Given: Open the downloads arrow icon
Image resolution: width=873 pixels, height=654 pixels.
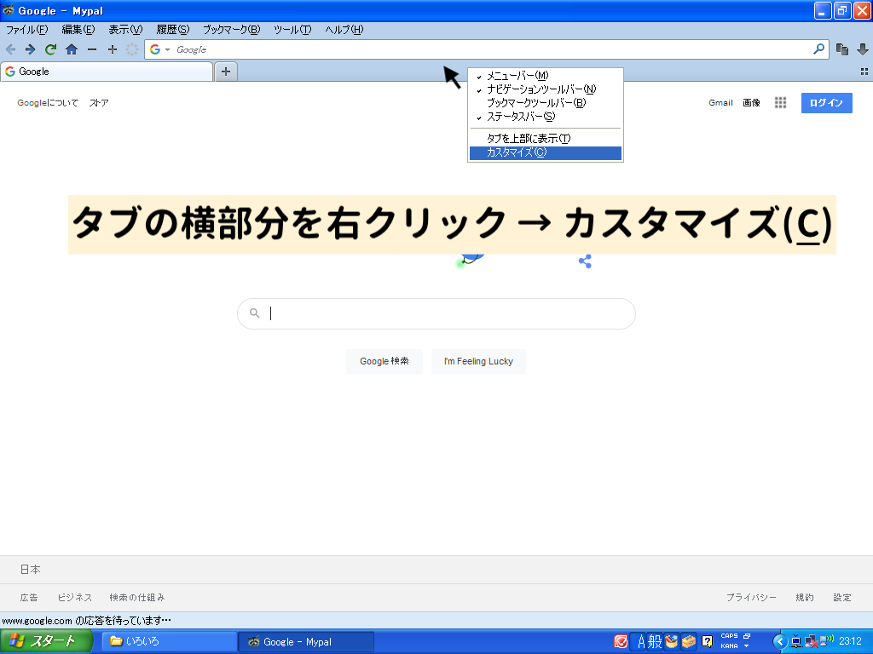Looking at the screenshot, I should coord(863,49).
